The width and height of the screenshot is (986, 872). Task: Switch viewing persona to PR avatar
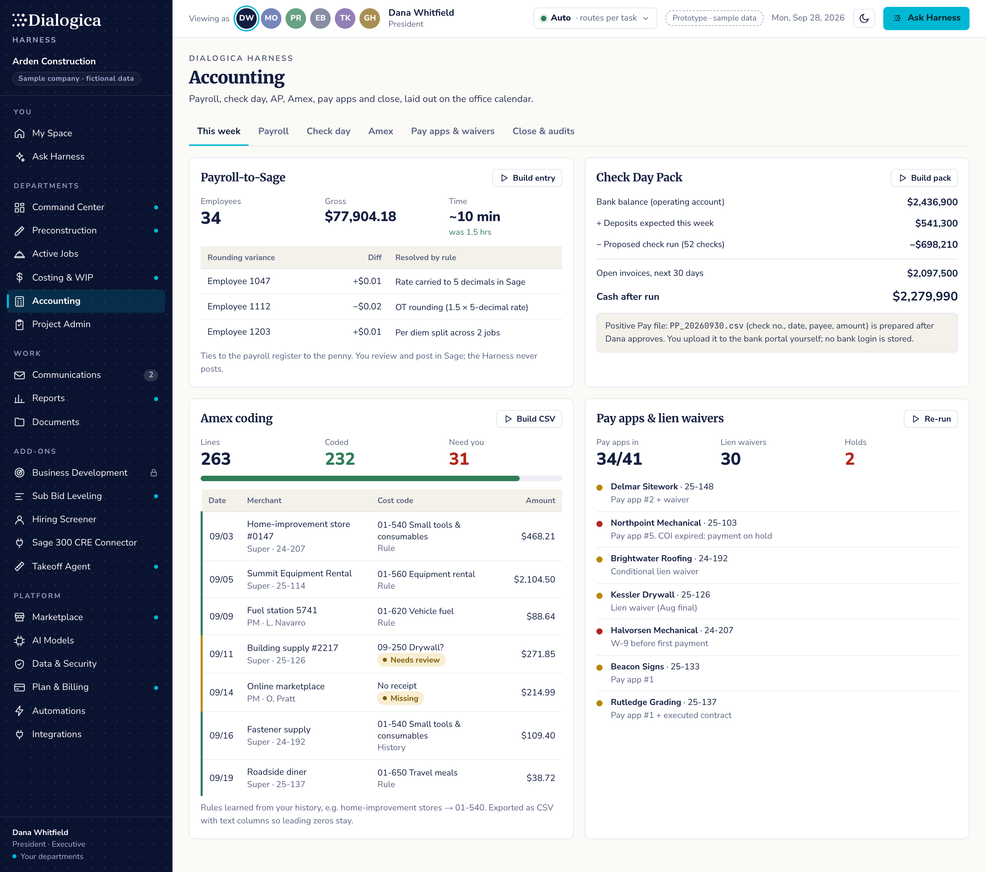click(296, 18)
